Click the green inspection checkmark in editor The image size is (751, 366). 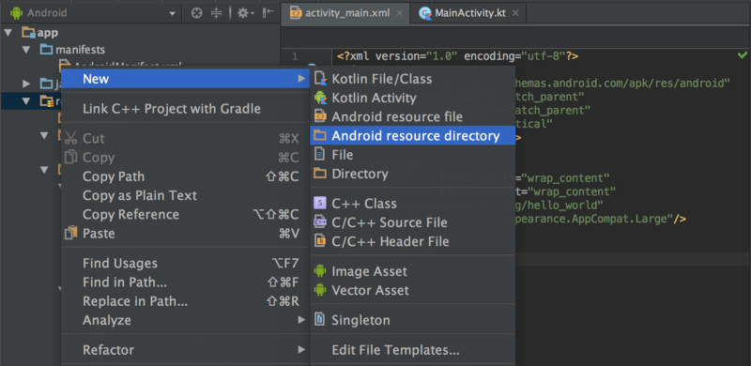[x=743, y=55]
